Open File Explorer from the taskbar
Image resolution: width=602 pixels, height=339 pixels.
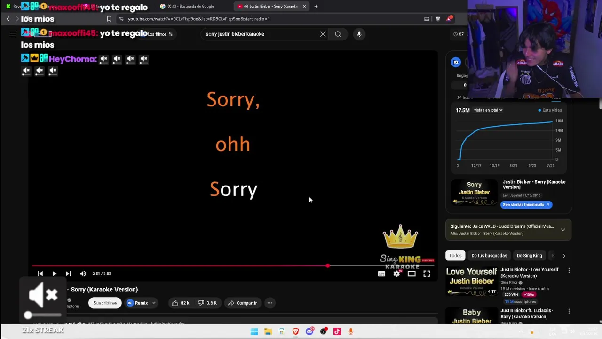(268, 331)
